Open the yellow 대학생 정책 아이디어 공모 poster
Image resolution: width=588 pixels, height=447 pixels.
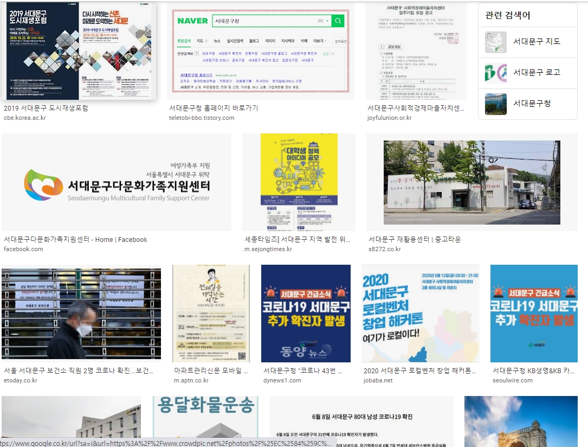click(299, 182)
